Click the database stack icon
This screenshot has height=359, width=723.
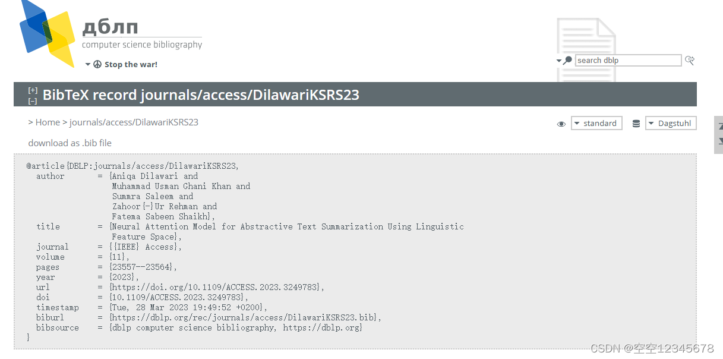tap(636, 123)
